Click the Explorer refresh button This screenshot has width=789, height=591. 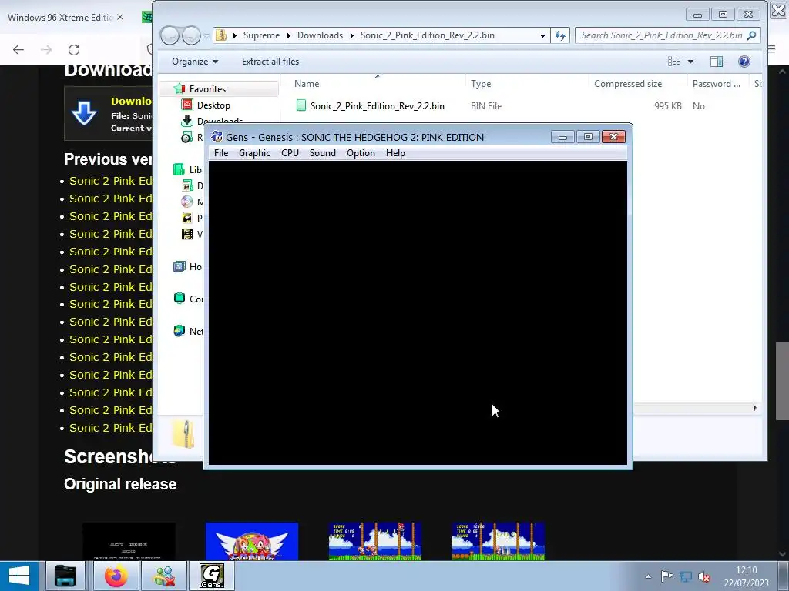pos(560,35)
